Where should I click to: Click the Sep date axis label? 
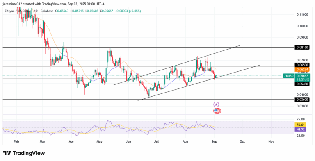click(x=215, y=141)
